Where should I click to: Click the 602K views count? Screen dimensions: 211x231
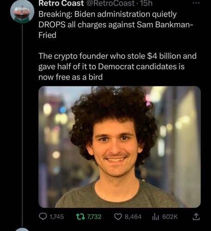(x=170, y=217)
